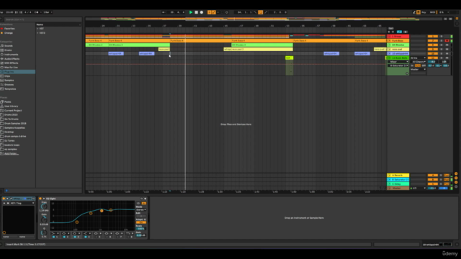Image resolution: width=461 pixels, height=259 pixels.
Task: Toggle the reze pad track activator
Action: click(x=433, y=50)
